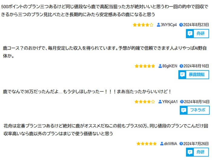Click the user icon beside YRKj4A1
The image size is (212, 161).
click(x=160, y=101)
